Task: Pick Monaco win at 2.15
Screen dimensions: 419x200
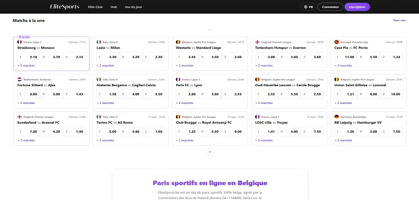Action: coord(75,57)
